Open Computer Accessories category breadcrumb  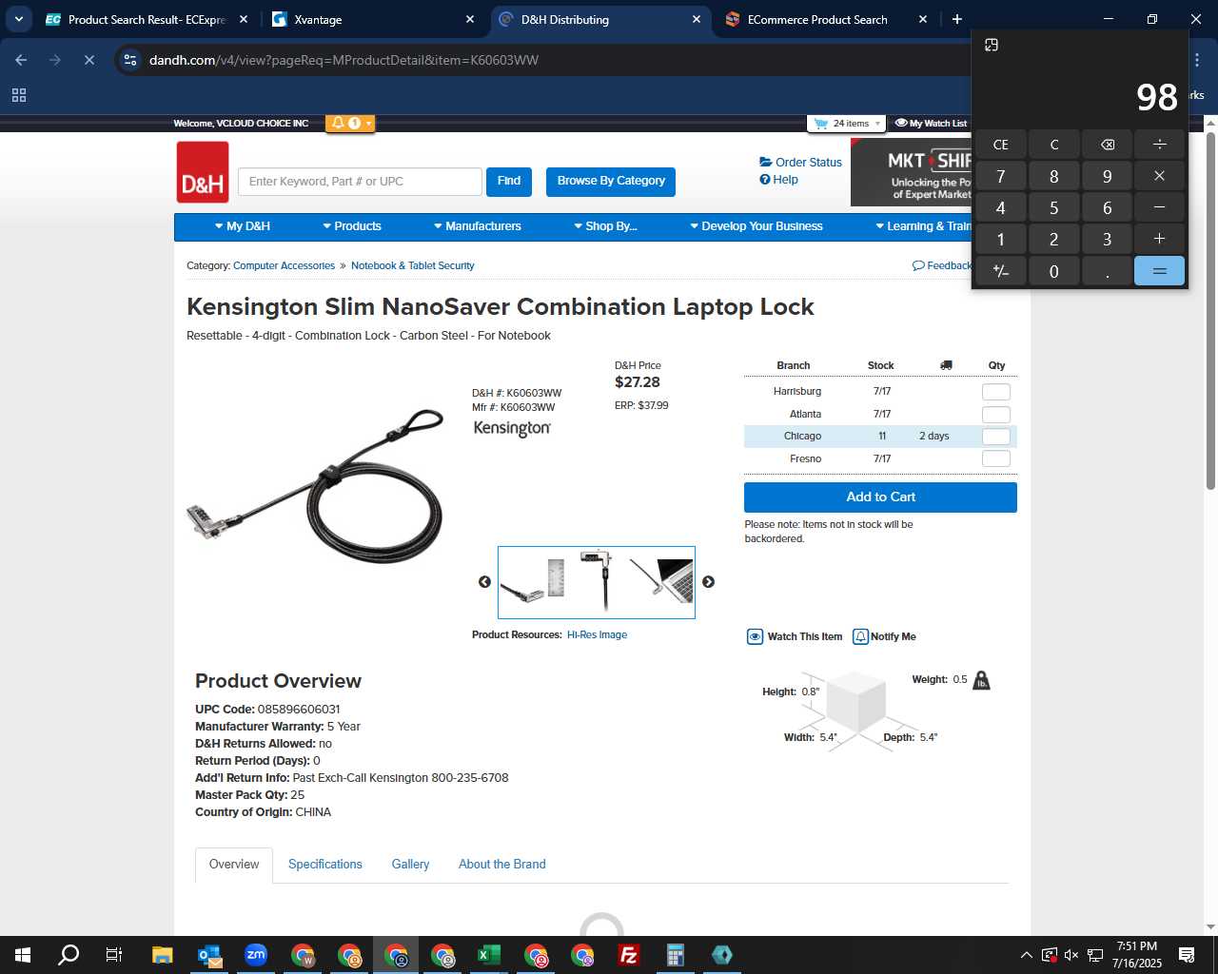coord(284,266)
